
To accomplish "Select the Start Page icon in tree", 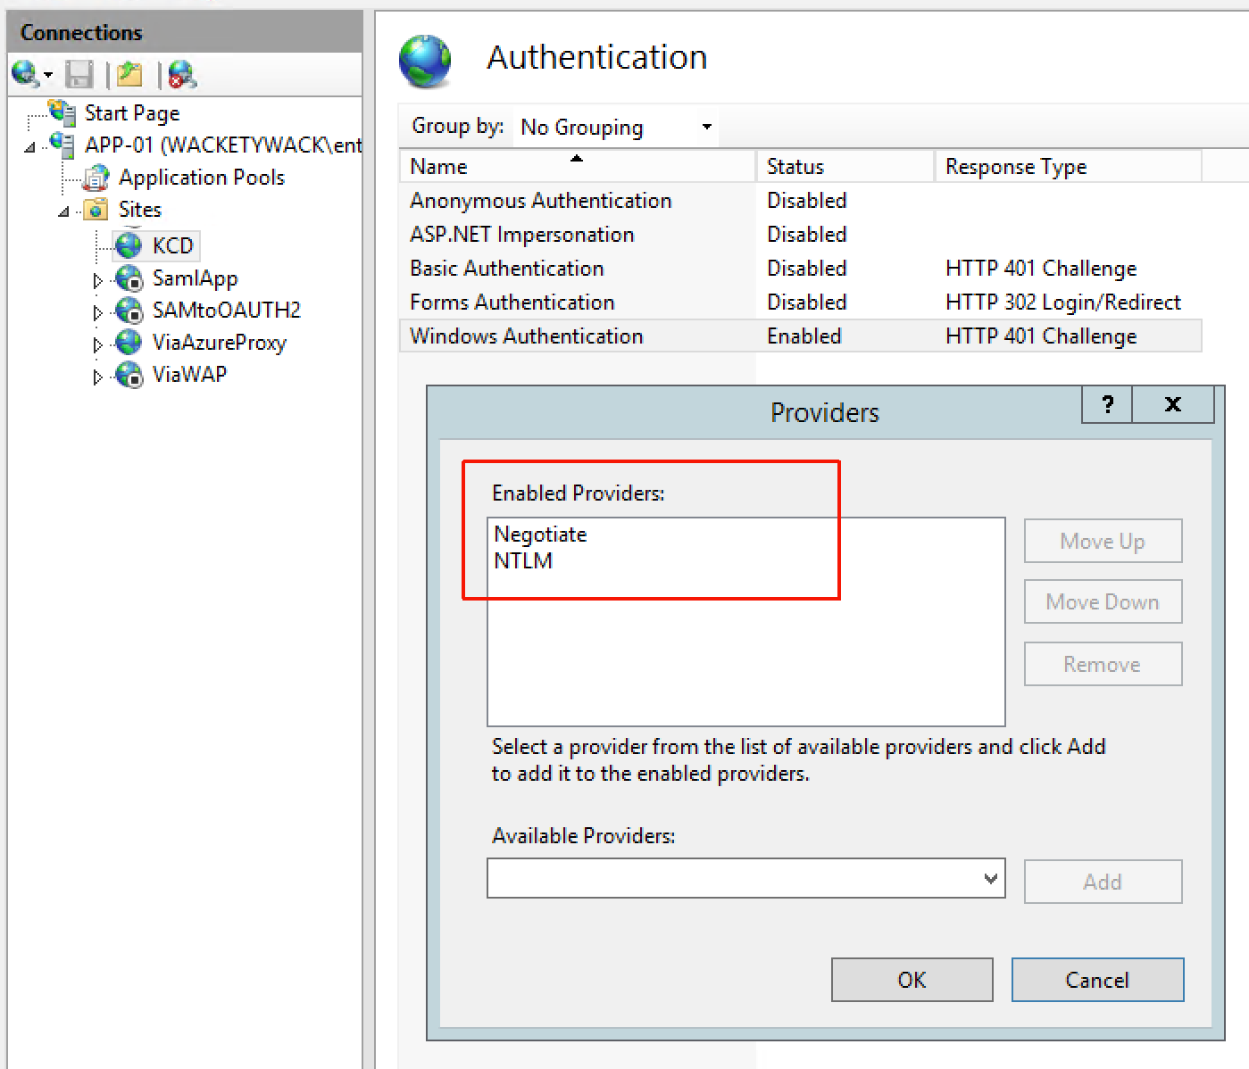I will [62, 112].
